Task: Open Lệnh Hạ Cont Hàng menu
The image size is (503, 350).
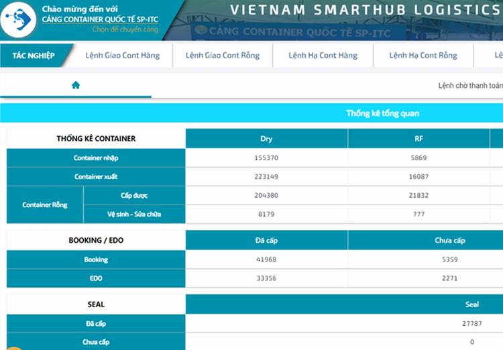Action: 323,56
